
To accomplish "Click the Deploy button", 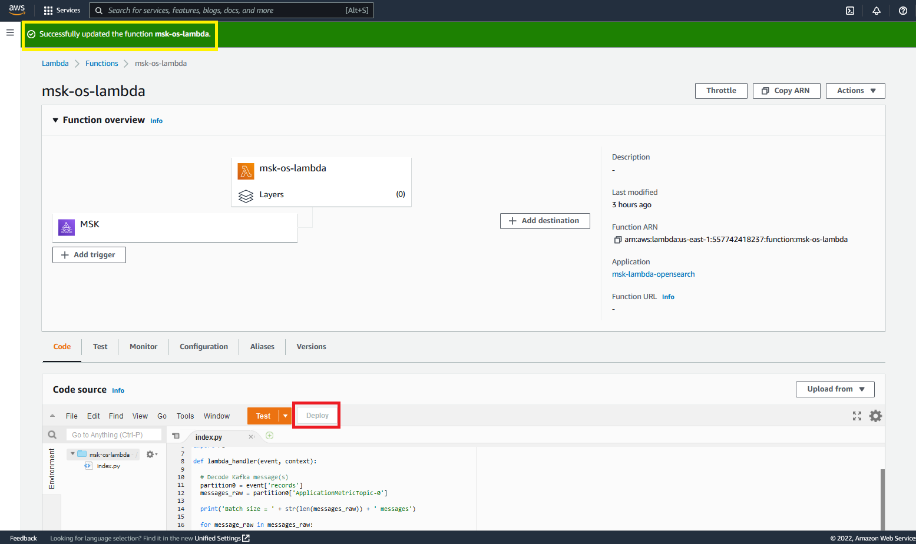I will (317, 416).
